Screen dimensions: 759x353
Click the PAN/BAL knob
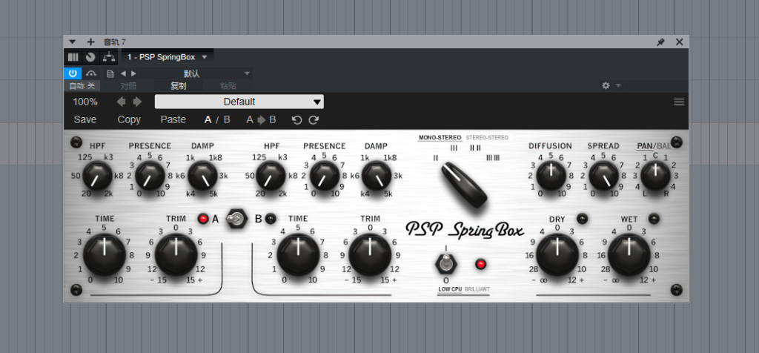(655, 175)
